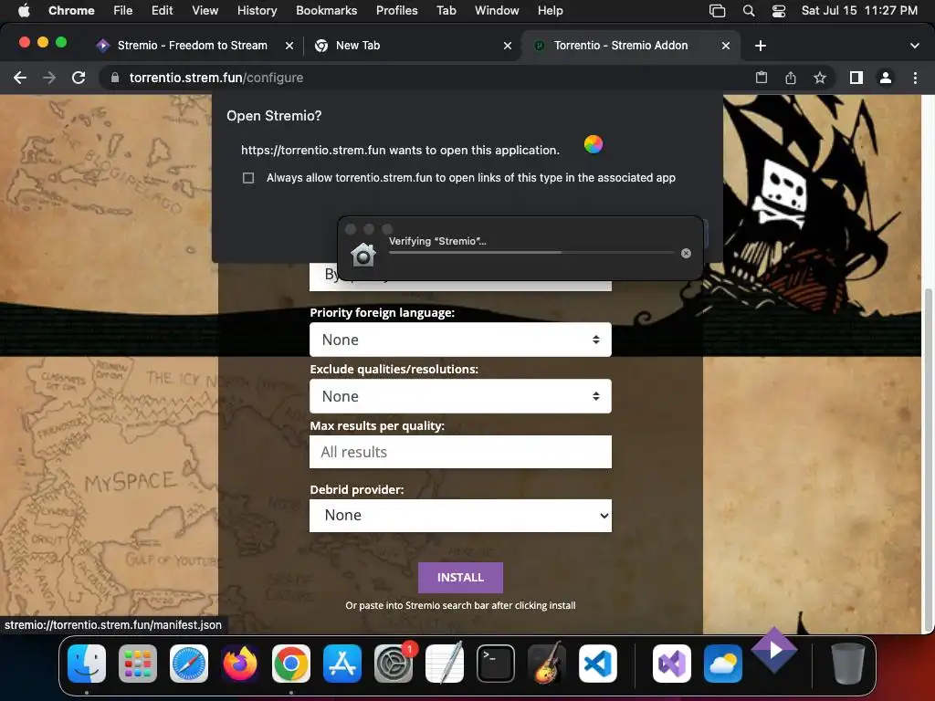935x701 pixels.
Task: Cancel the Verifying Stremio progress
Action: 686,254
